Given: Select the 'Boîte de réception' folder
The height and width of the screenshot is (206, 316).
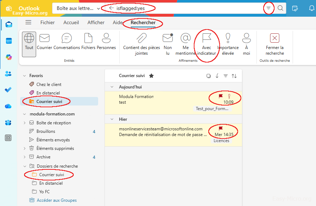Looking at the screenshot, I should pos(53,123).
